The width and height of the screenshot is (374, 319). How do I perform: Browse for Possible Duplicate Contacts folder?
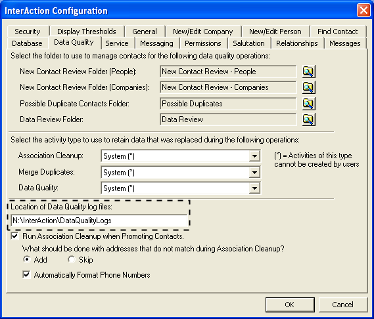click(309, 104)
